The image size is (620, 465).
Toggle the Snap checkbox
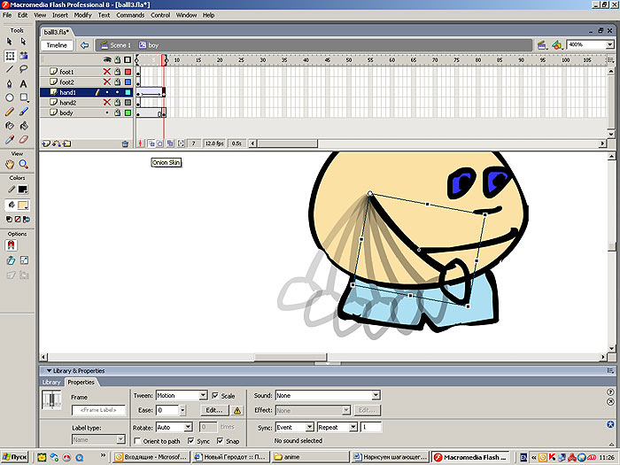click(x=221, y=440)
